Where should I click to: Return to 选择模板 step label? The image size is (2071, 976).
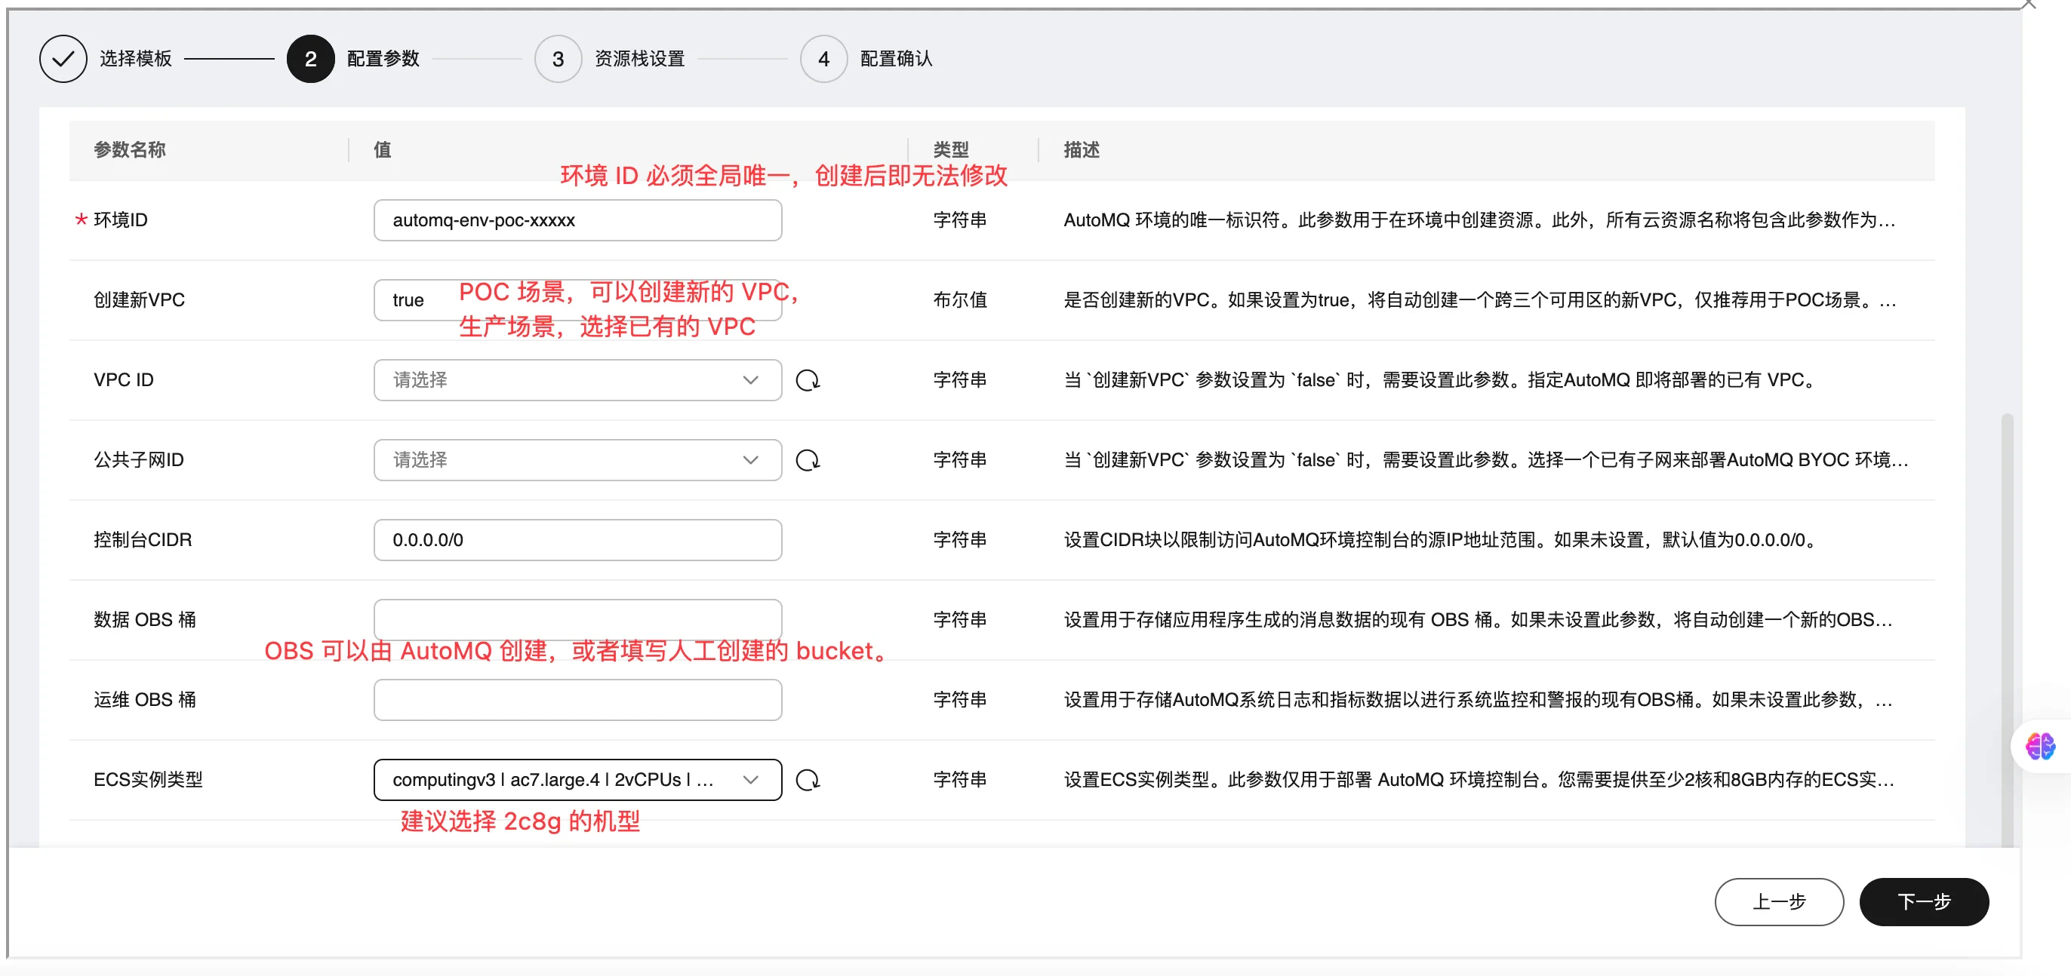pyautogui.click(x=135, y=59)
